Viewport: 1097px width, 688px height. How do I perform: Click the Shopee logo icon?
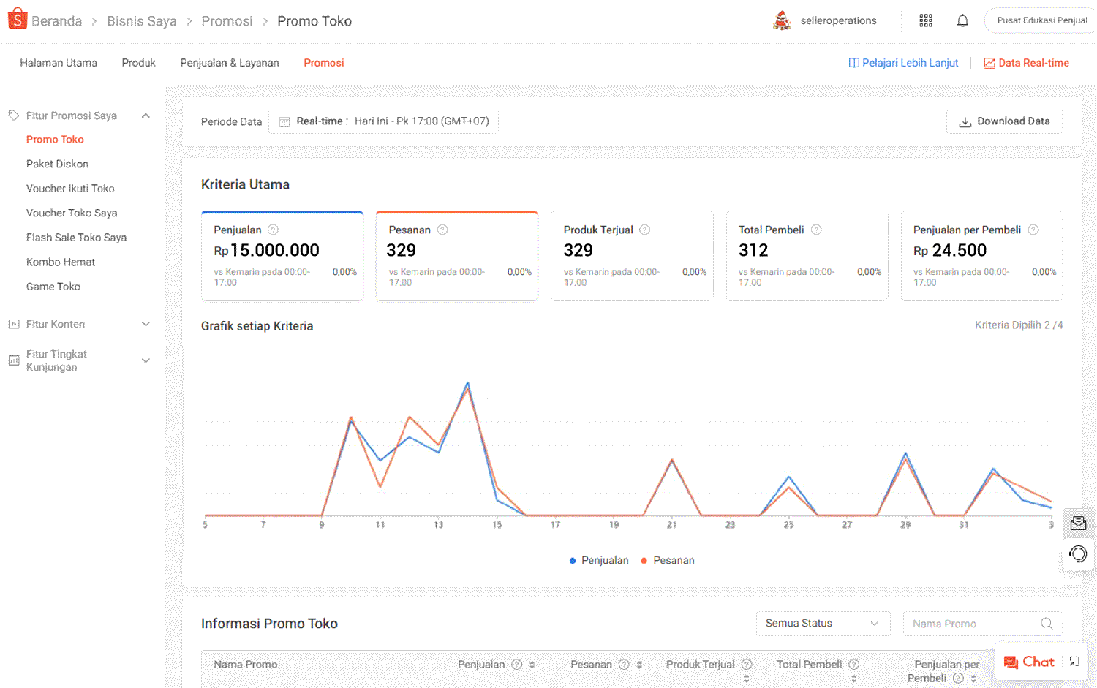point(17,20)
